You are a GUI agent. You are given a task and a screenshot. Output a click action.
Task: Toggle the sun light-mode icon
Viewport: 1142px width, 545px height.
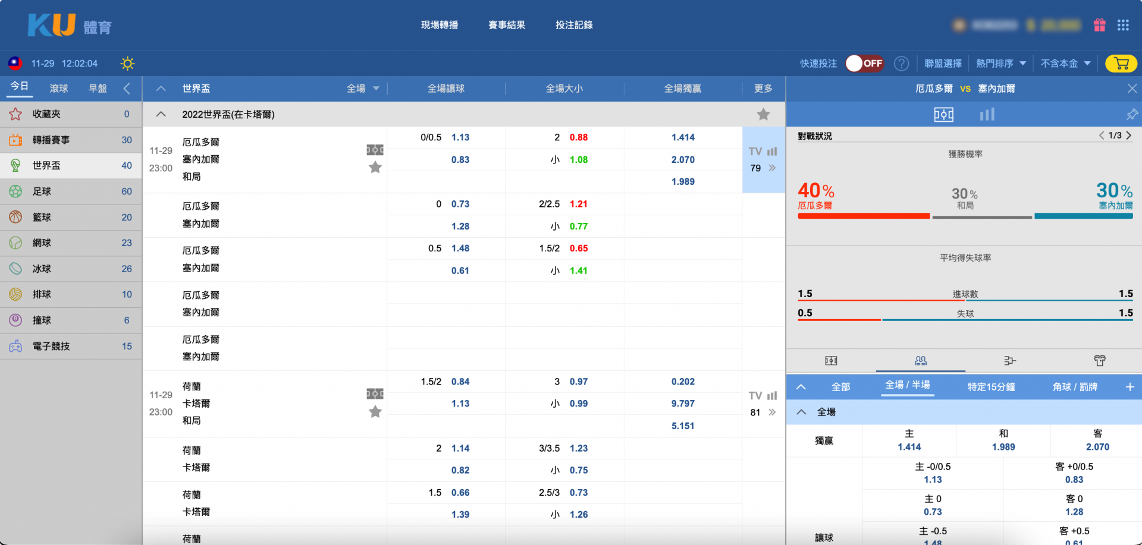pyautogui.click(x=127, y=64)
